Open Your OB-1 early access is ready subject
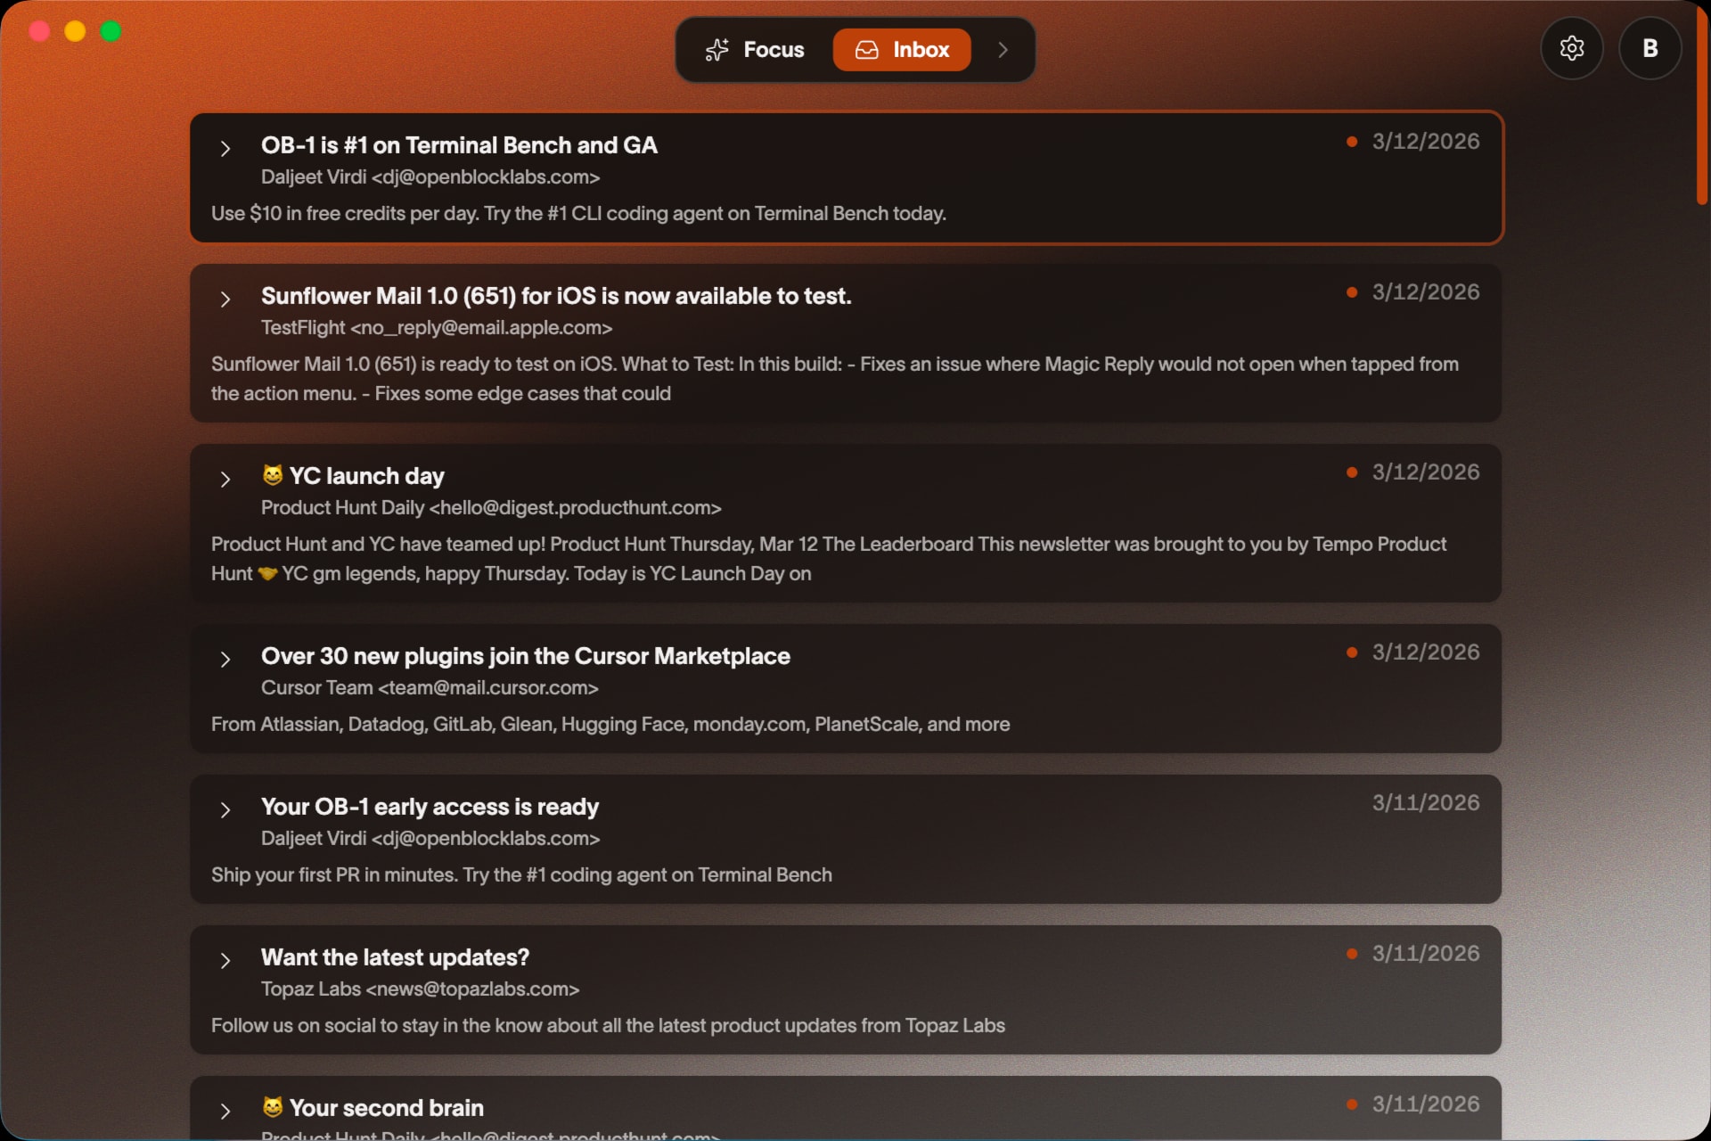Image resolution: width=1711 pixels, height=1141 pixels. 430,807
